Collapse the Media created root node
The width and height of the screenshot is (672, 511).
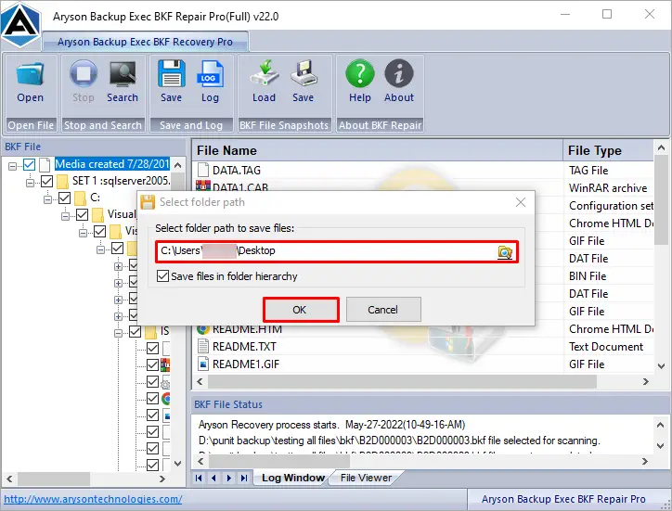pos(12,165)
